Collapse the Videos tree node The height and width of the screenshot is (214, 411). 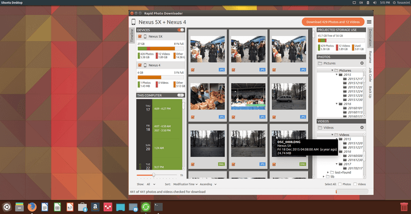(x=332, y=135)
